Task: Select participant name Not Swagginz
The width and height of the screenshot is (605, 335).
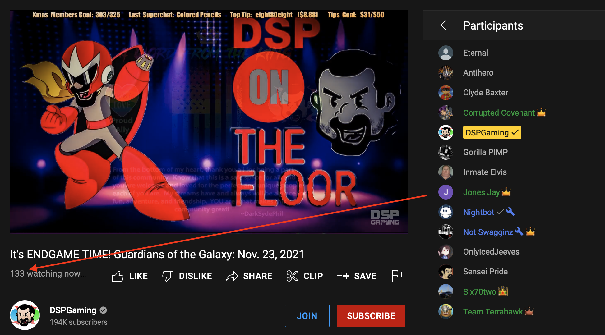Action: pos(488,232)
